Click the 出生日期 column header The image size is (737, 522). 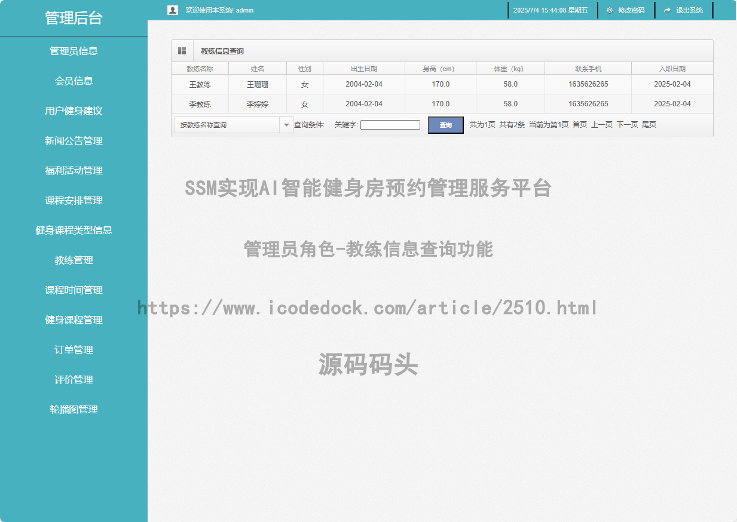364,69
